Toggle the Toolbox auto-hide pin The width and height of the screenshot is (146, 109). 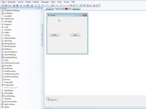pos(39,8)
